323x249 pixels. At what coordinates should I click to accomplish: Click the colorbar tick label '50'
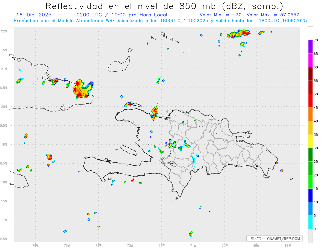(316, 94)
